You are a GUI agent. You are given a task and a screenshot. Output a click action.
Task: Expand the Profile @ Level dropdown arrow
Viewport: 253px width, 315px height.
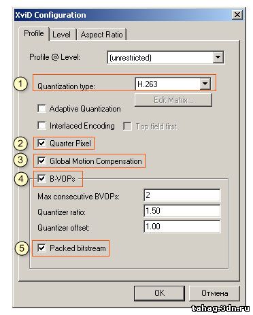point(218,57)
